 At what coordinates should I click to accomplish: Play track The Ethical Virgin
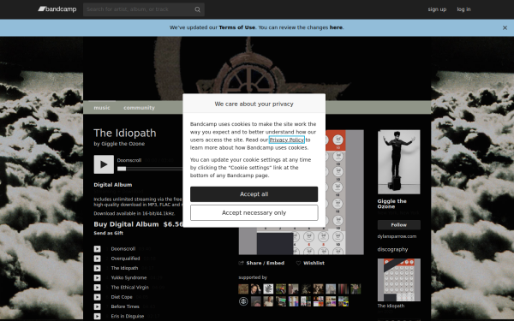98,288
